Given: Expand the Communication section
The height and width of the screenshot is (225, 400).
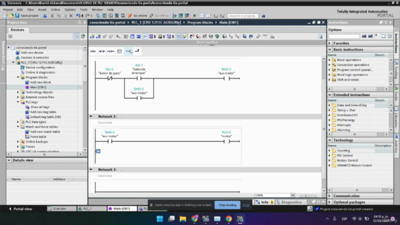Looking at the screenshot, I should pyautogui.click(x=329, y=196).
